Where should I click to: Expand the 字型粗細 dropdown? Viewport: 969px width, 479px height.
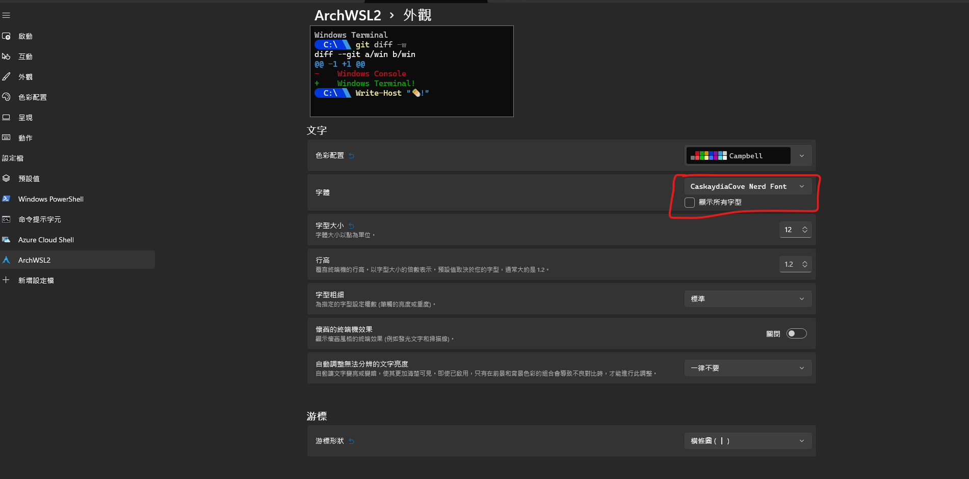(x=747, y=299)
